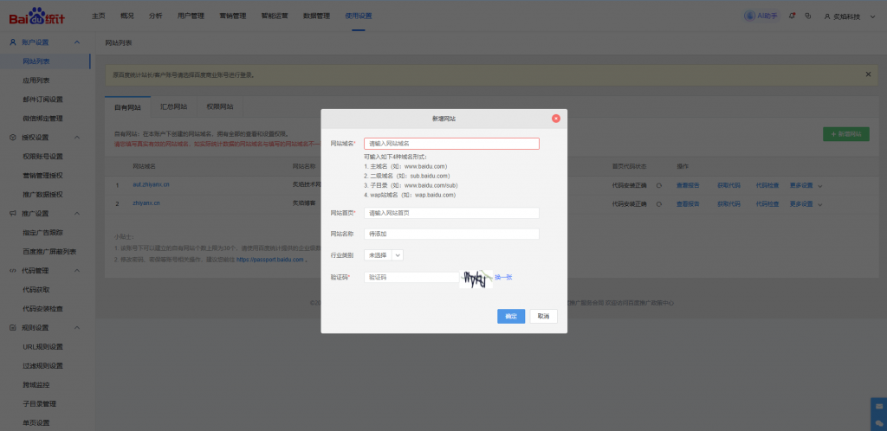Click the icon next to notification bell
The image size is (887, 431).
click(x=807, y=16)
